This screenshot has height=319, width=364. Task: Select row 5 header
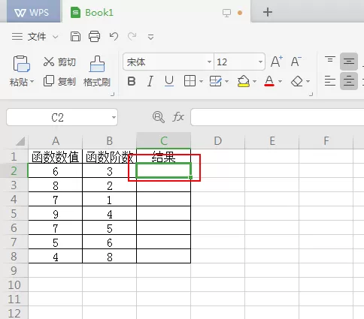(x=14, y=213)
